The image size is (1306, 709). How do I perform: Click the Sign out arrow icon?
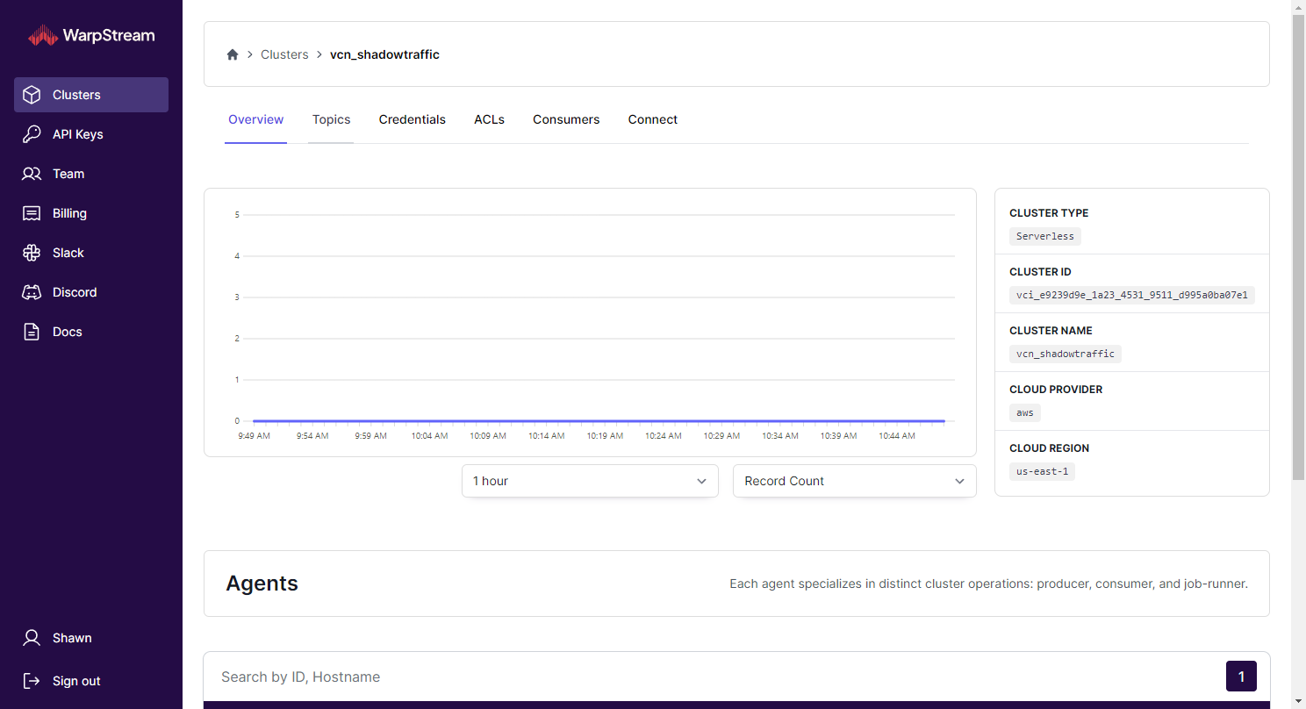coord(32,681)
